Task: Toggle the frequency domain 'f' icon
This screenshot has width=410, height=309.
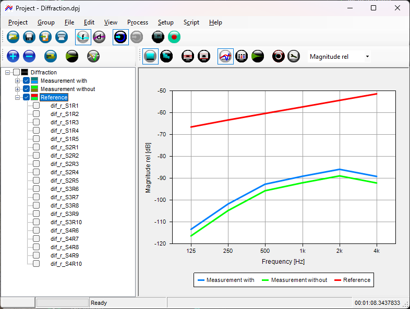Action: (83, 37)
